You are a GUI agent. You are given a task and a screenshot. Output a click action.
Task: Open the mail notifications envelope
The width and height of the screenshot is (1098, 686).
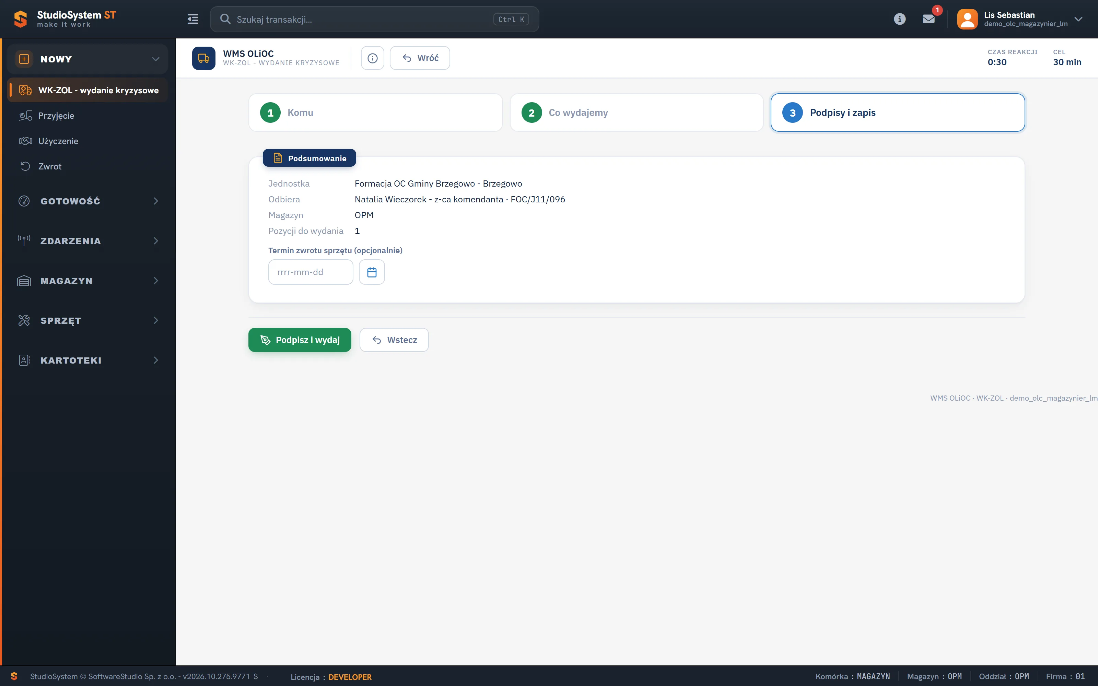click(x=928, y=19)
